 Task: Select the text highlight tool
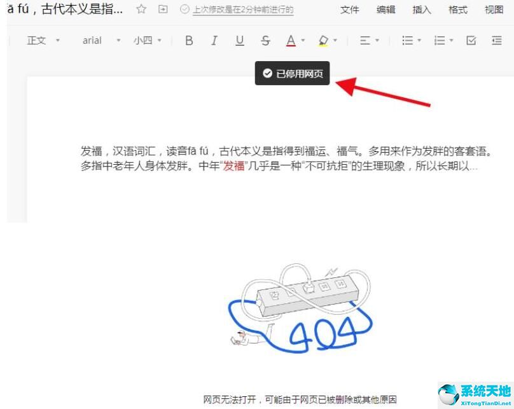tap(323, 40)
